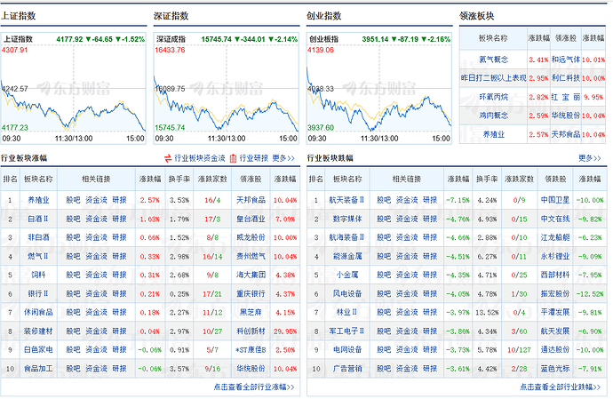The image size is (613, 399).
Task: Open 和远气体 leading stock link
Action: click(566, 60)
